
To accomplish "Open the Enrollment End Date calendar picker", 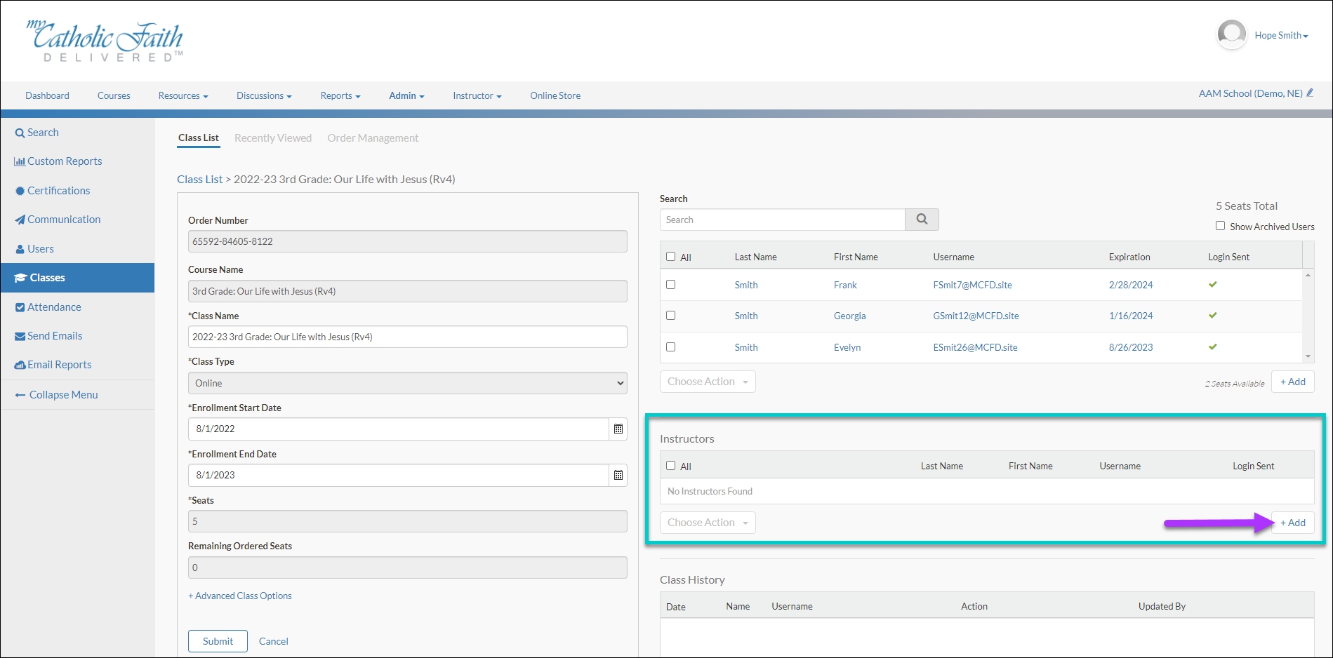I will (x=618, y=475).
